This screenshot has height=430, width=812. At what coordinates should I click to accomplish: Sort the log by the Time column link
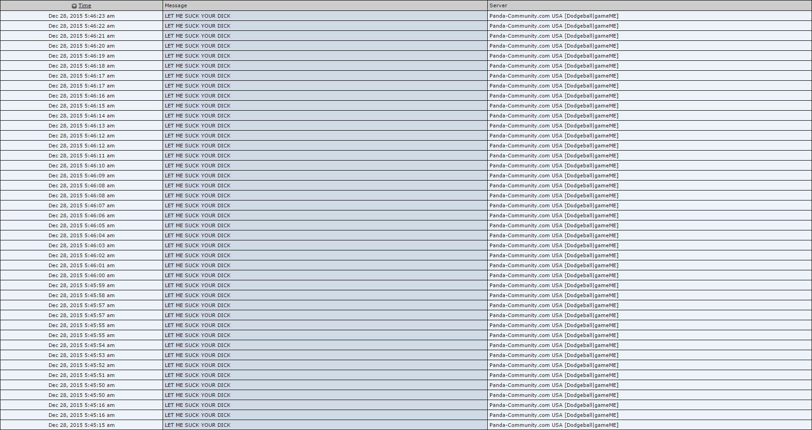pos(85,5)
